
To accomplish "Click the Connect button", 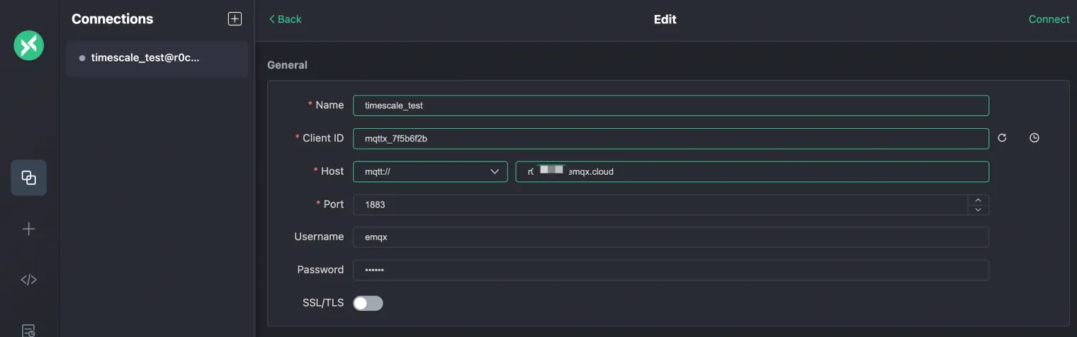I will coord(1049,19).
